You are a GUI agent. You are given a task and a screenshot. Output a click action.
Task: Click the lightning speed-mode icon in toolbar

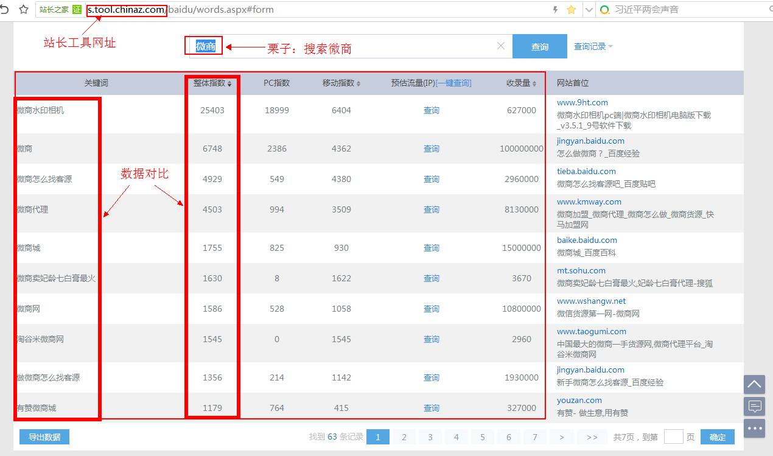point(556,9)
